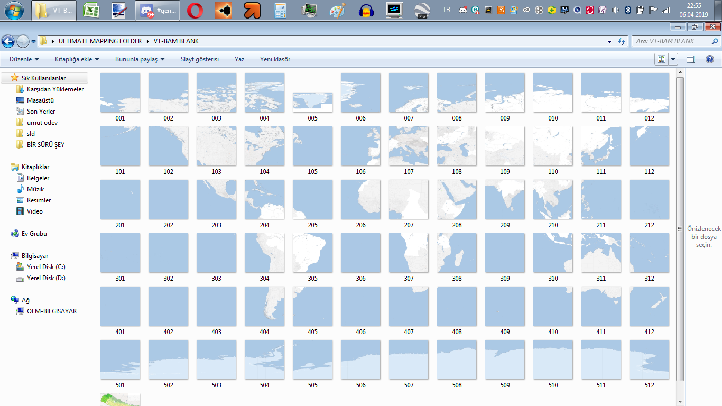Open address bar history dropdown
This screenshot has height=406, width=722.
[609, 41]
